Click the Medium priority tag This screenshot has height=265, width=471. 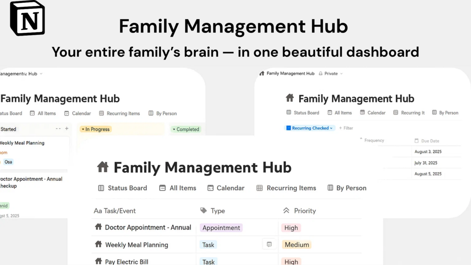[x=297, y=244]
